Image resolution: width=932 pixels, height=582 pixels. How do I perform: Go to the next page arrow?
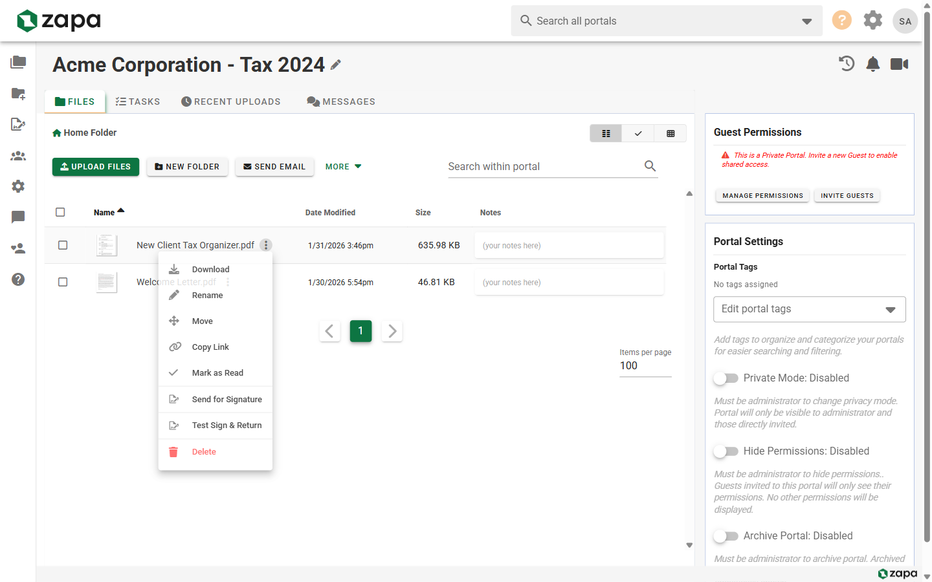392,331
